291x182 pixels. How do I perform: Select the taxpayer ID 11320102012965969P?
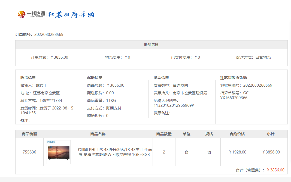pos(174,105)
